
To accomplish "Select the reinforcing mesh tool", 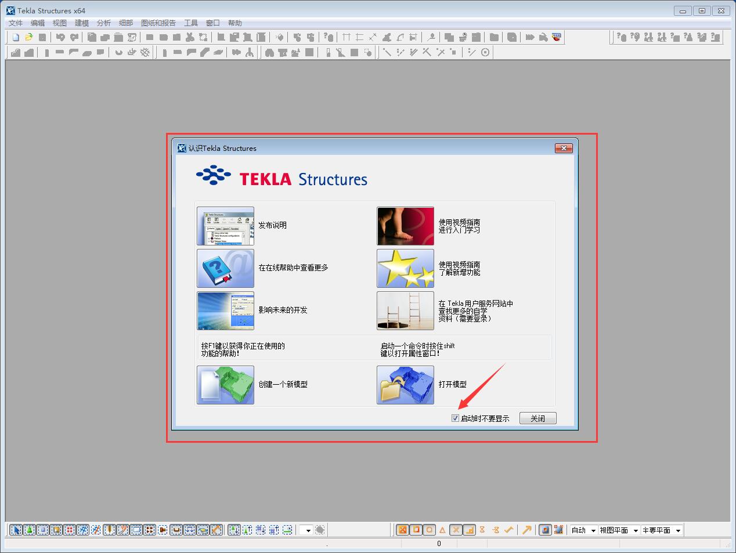I will [145, 52].
